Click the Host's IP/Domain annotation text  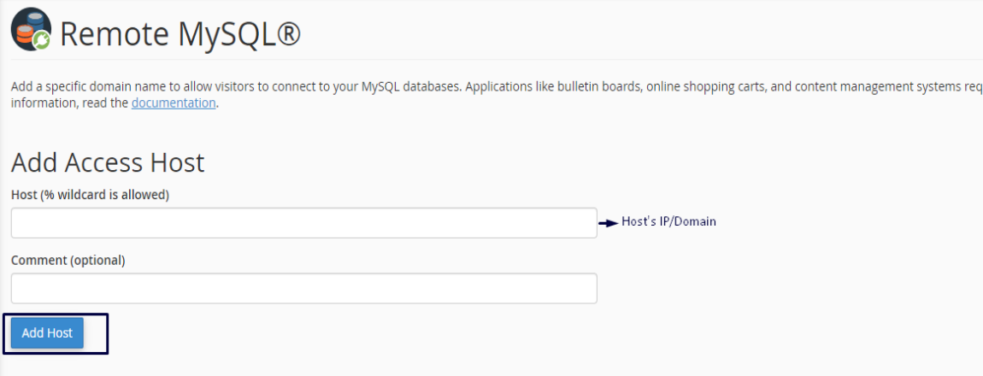(668, 221)
